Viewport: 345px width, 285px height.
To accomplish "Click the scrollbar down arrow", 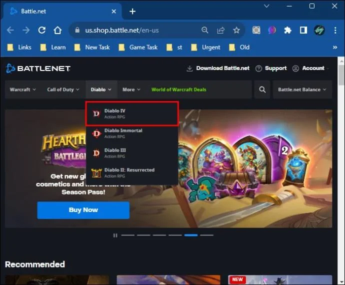I will 341,281.
